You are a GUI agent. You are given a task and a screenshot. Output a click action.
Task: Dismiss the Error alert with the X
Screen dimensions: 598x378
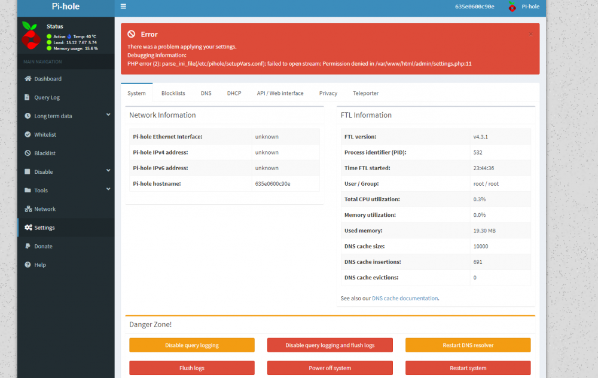pos(530,34)
